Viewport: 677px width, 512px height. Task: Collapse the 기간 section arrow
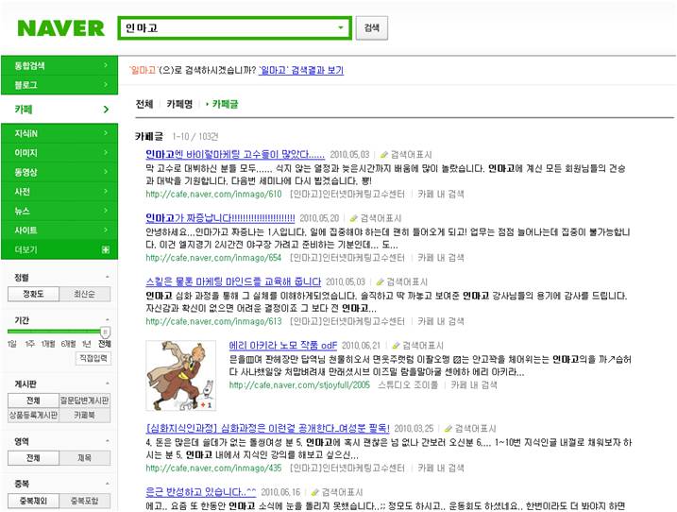coord(107,320)
